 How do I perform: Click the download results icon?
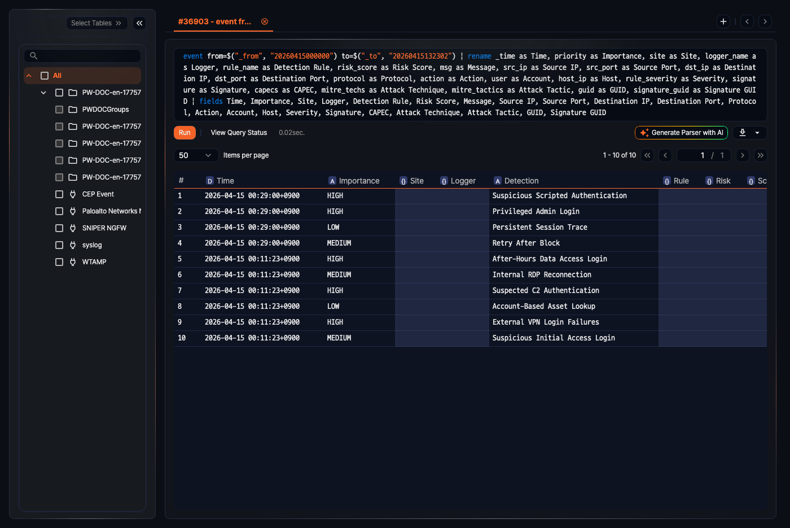point(743,133)
